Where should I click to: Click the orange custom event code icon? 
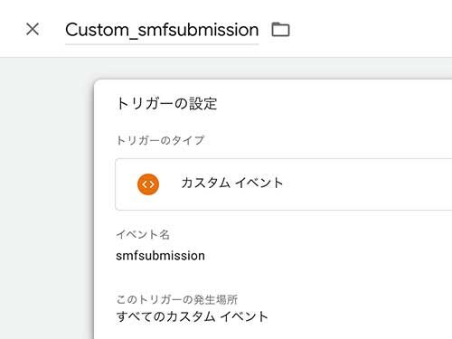click(x=148, y=184)
